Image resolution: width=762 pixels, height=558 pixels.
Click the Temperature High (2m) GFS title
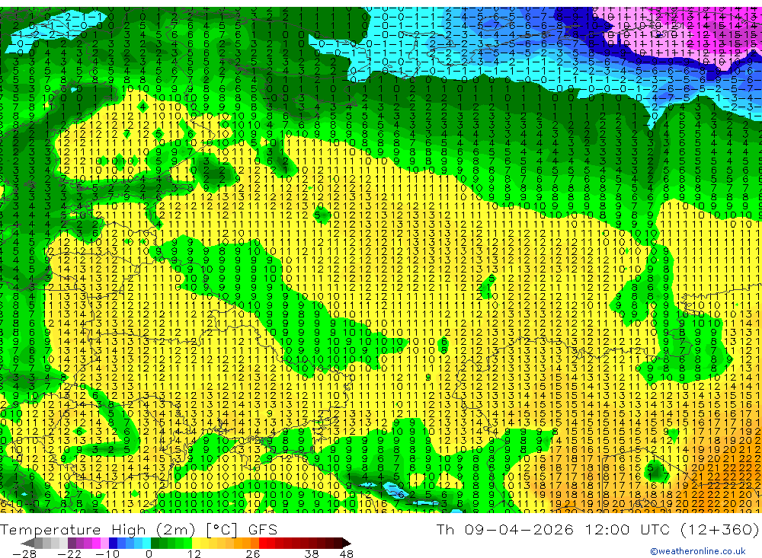coord(139,529)
